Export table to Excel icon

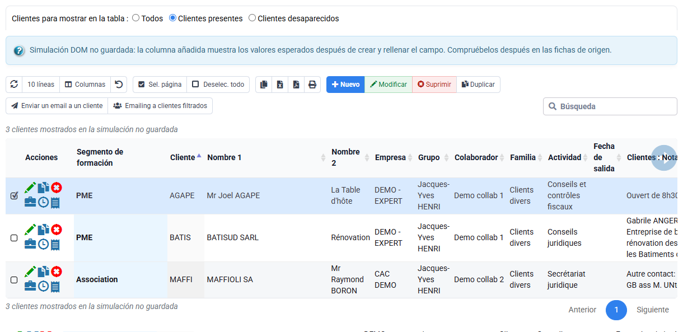pyautogui.click(x=280, y=85)
